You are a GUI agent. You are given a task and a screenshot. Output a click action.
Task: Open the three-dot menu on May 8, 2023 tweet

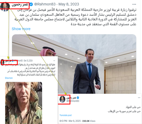pyautogui.click(x=134, y=4)
